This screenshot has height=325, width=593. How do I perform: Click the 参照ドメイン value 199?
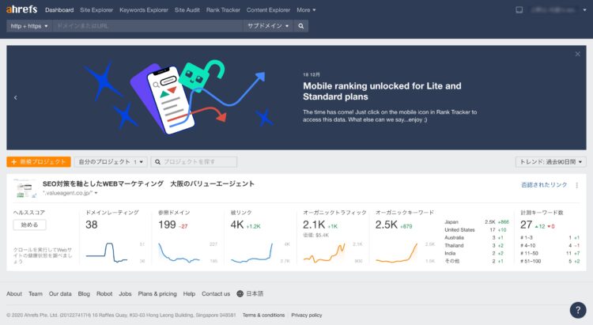click(x=167, y=225)
